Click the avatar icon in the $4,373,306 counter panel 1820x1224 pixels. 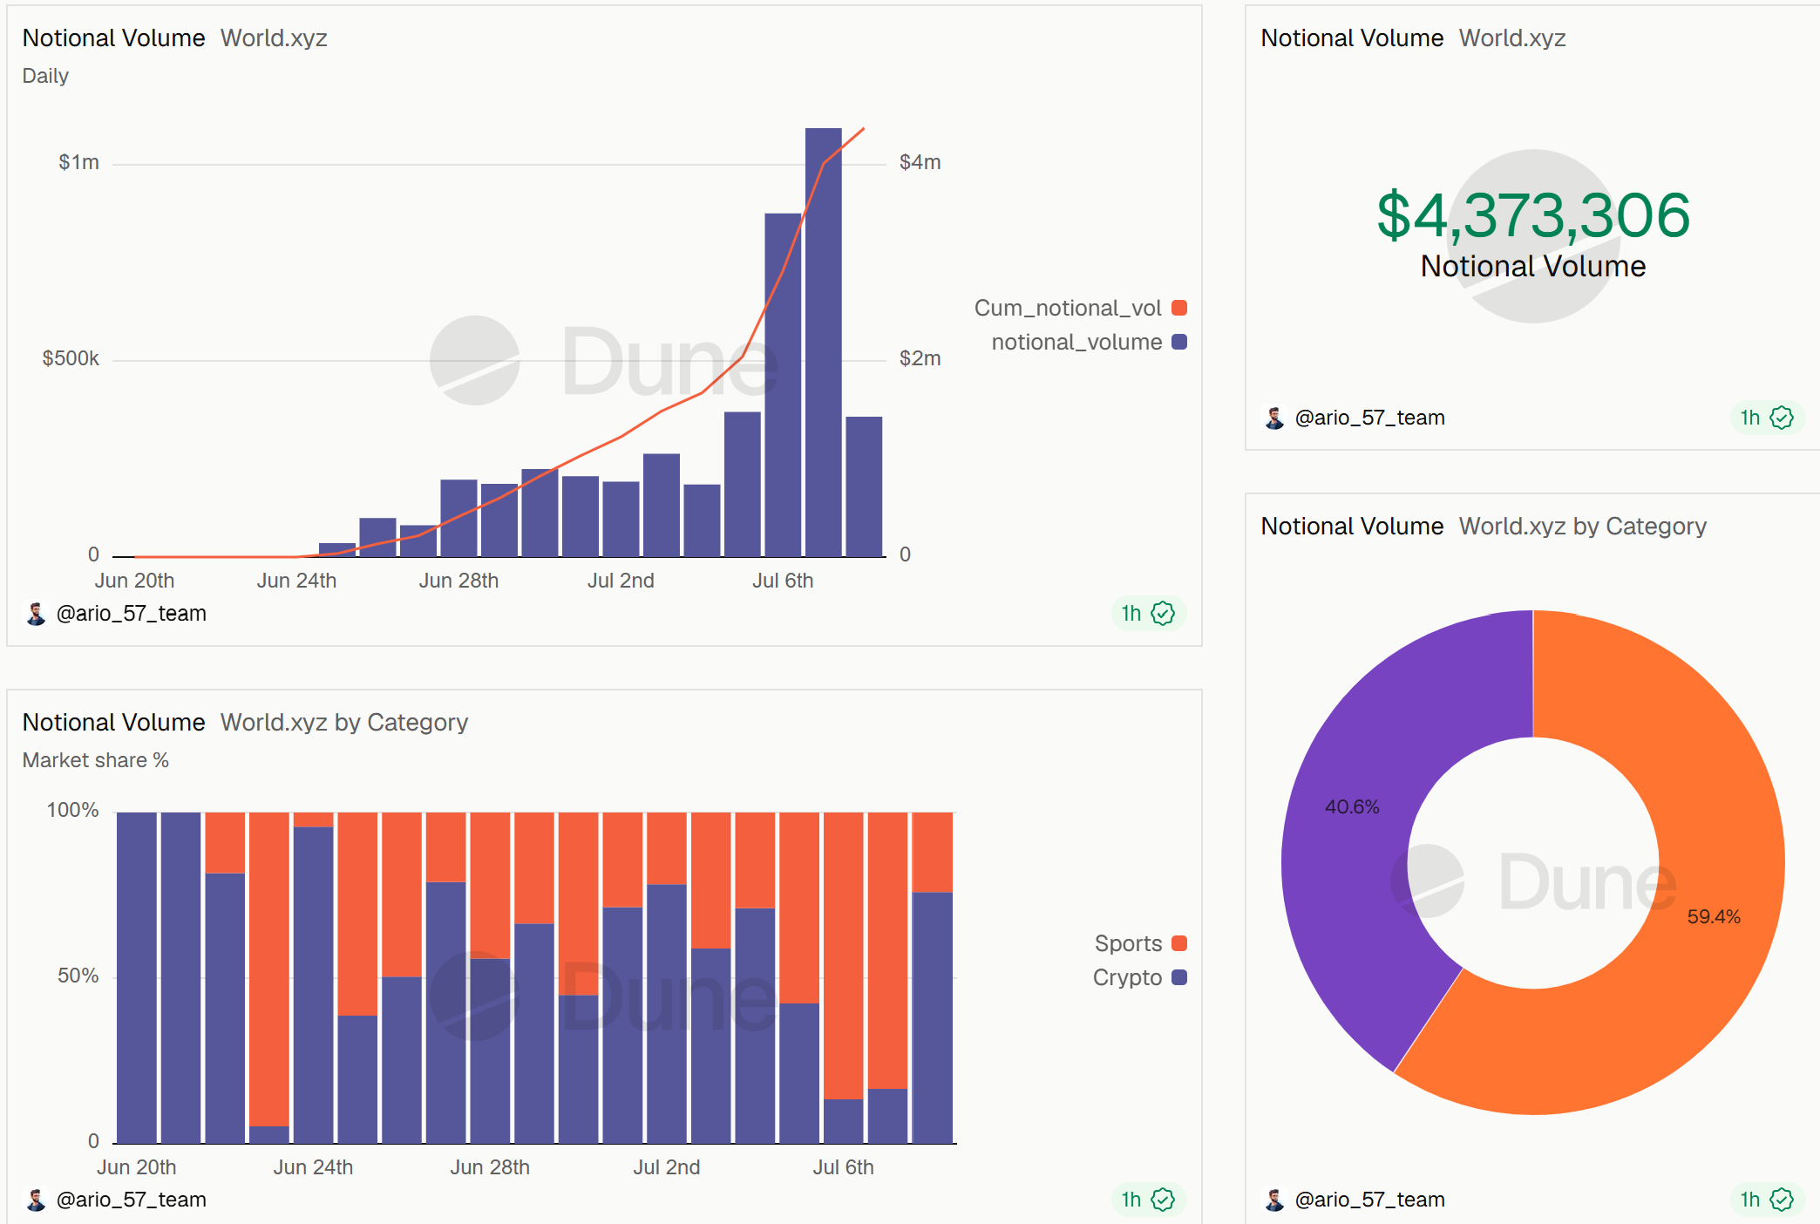click(x=1274, y=418)
